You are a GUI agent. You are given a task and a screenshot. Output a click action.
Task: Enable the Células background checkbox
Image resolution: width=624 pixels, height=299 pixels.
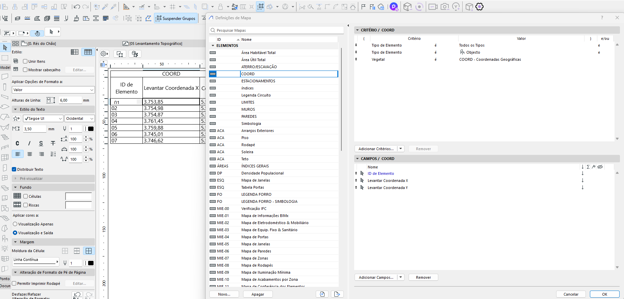tap(25, 196)
